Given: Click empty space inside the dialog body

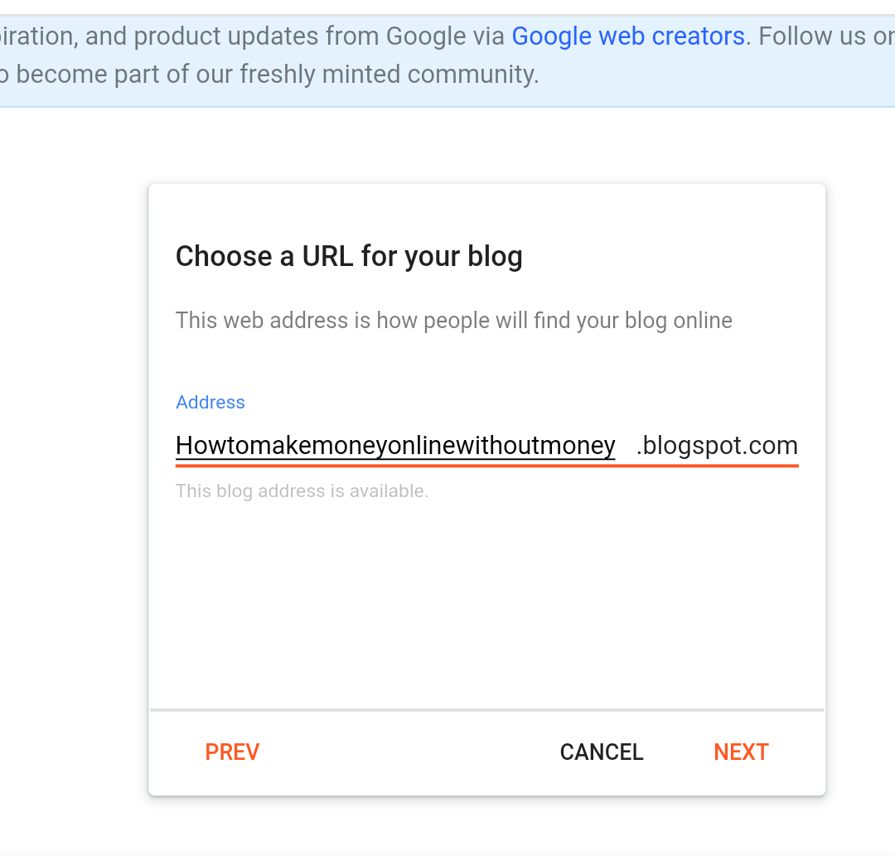Looking at the screenshot, I should 486,597.
